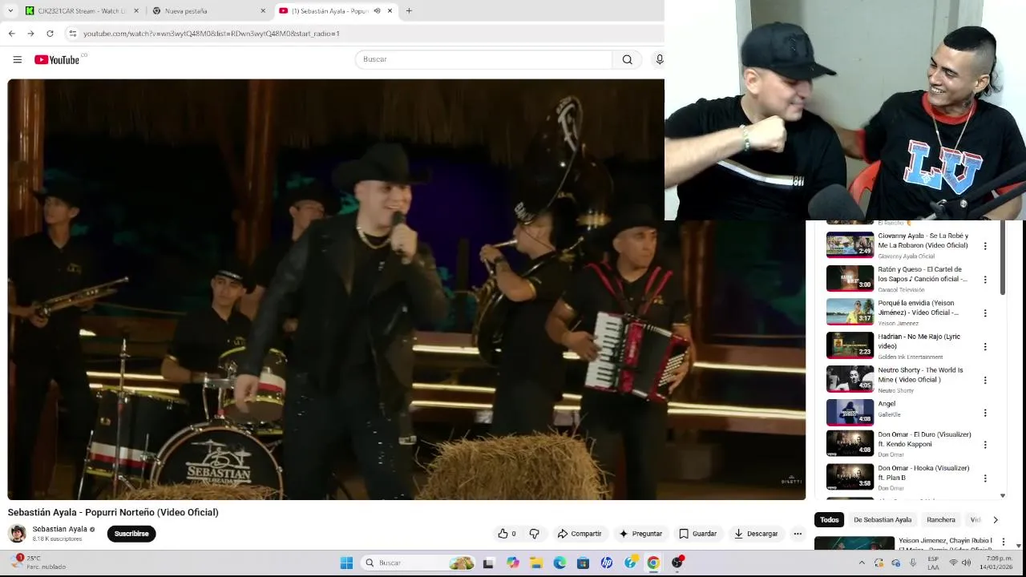
Task: Open Sebastian Ayala channel name link
Action: (60, 529)
